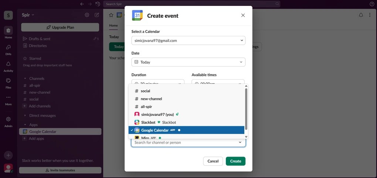Screen dimensions: 377x178
Task: Switch to the Home tab
Action: (113, 25)
